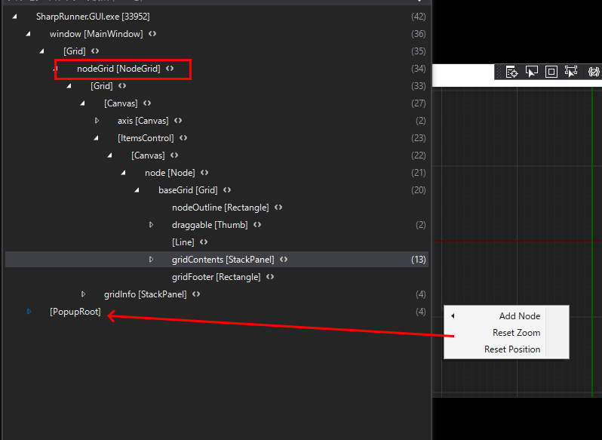602x440 pixels.
Task: Expand the [PopupRoot] tree node
Action: (x=29, y=312)
